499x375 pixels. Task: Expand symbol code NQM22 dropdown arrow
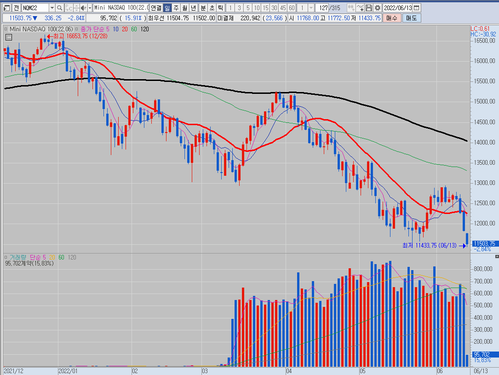(52, 8)
